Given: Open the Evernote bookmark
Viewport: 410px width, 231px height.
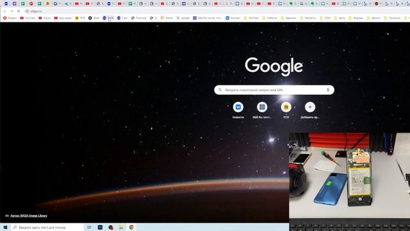Looking at the screenshot, I should (139, 18).
